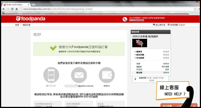Click the foodpanda logo

30,19
